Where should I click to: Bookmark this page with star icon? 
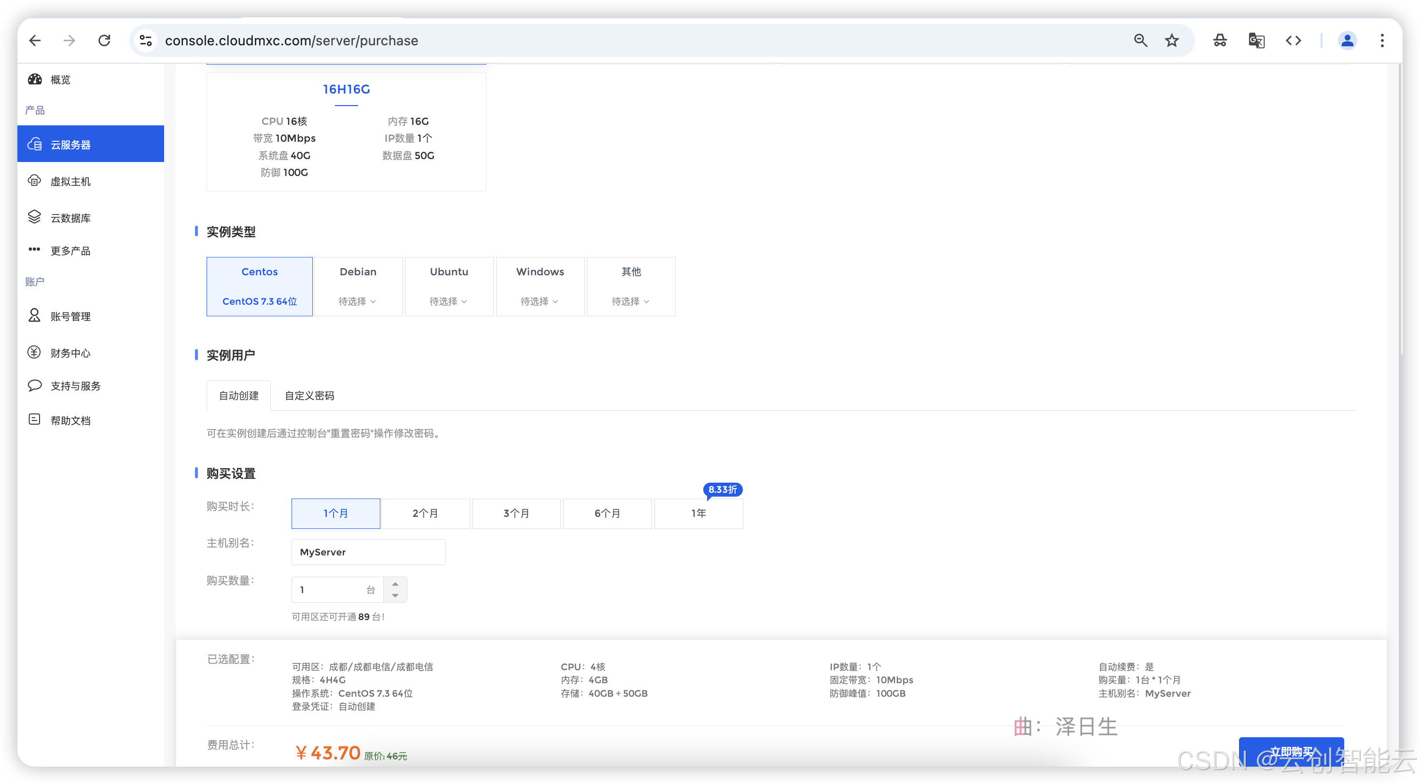[x=1171, y=41]
